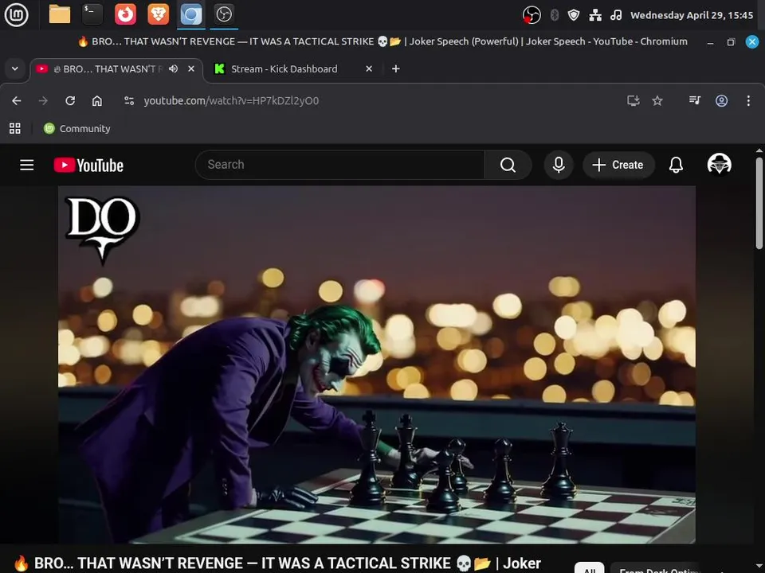Bookmark this page with the star
Viewport: 765px width, 573px height.
click(657, 101)
